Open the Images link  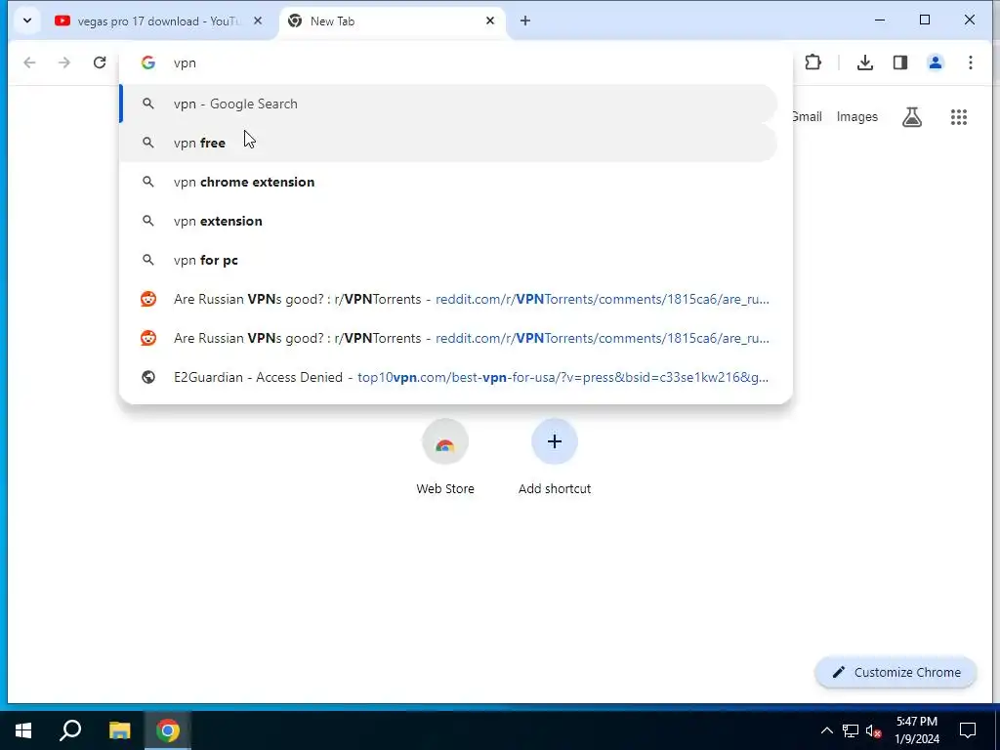tap(857, 117)
